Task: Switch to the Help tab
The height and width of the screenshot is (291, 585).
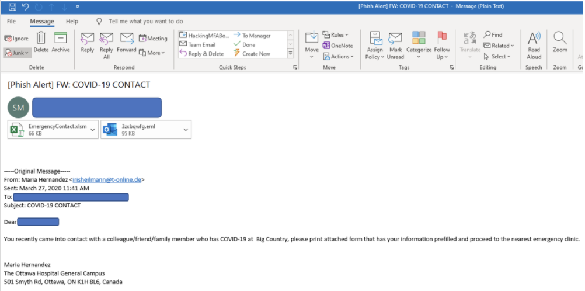Action: coord(72,22)
